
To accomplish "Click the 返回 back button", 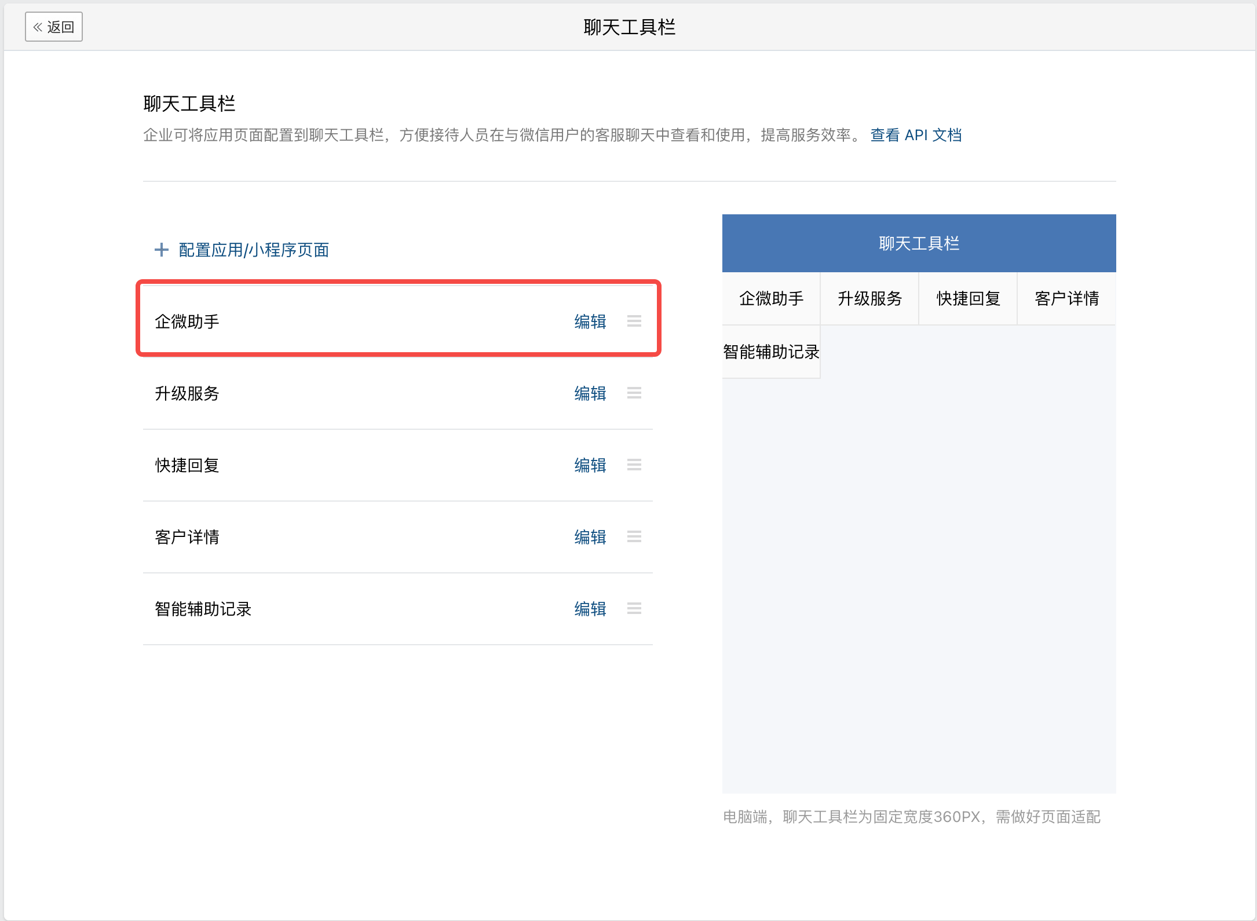I will pos(54,27).
